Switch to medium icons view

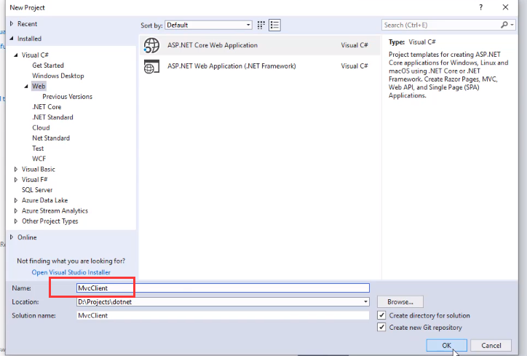tap(261, 25)
